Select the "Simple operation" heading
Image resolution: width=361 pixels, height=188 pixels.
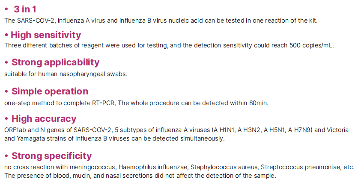point(50,91)
